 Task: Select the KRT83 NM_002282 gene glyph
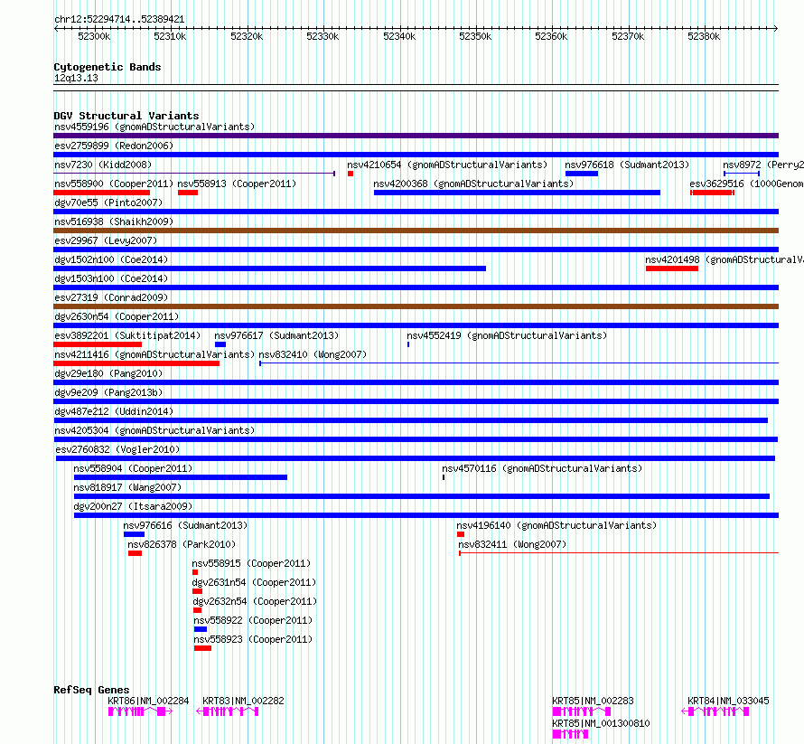point(227,711)
